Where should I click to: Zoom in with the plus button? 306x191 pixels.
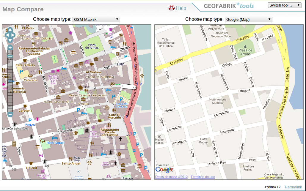pos(10,48)
